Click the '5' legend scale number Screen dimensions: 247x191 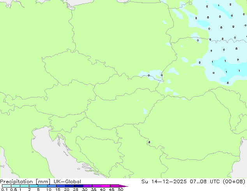pos(38,189)
